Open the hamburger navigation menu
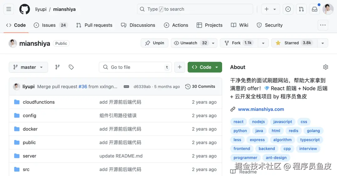The height and width of the screenshot is (176, 337). pyautogui.click(x=9, y=9)
